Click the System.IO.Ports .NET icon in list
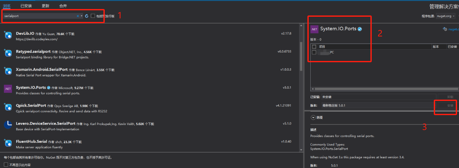Screen dimensions: 459x168 8,89
